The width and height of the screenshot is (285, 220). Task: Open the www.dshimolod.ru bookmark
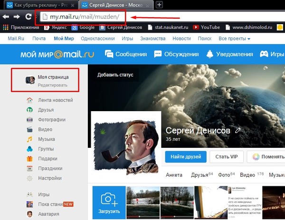click(249, 28)
